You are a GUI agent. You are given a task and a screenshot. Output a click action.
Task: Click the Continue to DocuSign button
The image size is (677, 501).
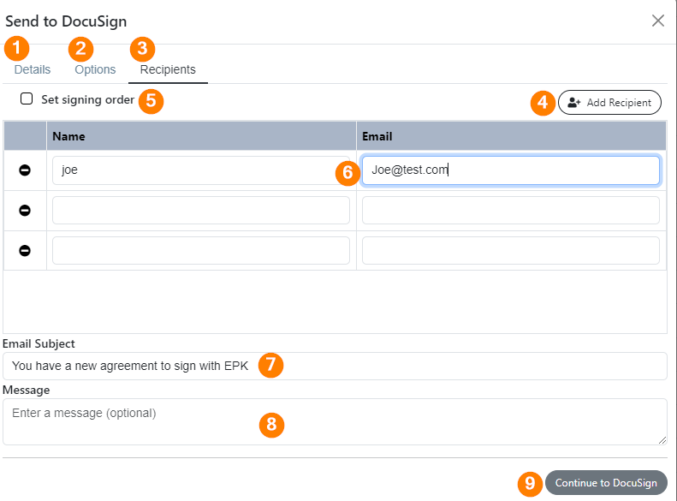[x=606, y=482]
